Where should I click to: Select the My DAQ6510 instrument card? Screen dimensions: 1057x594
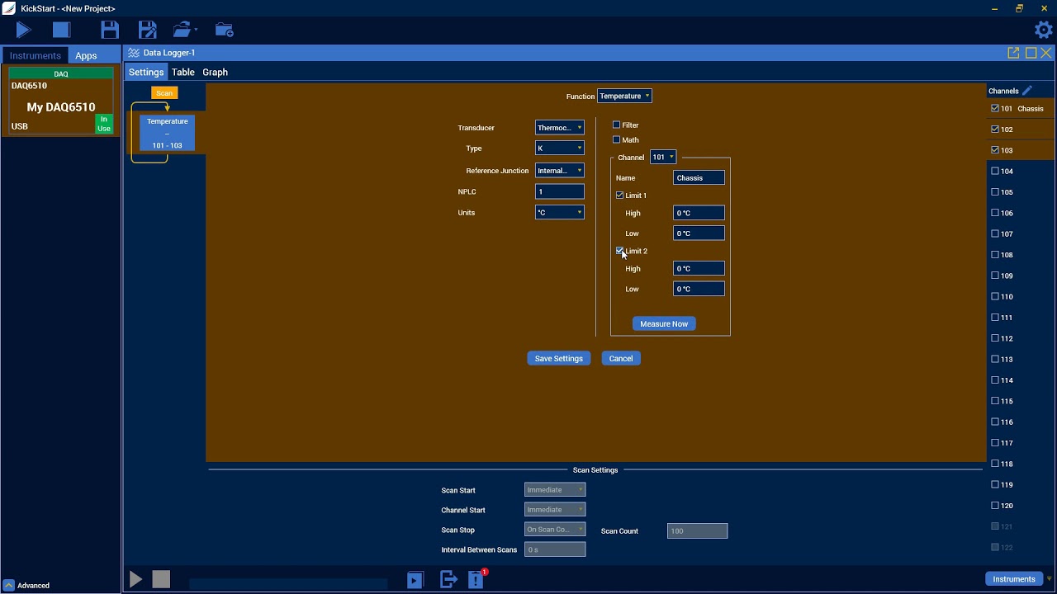(x=61, y=101)
